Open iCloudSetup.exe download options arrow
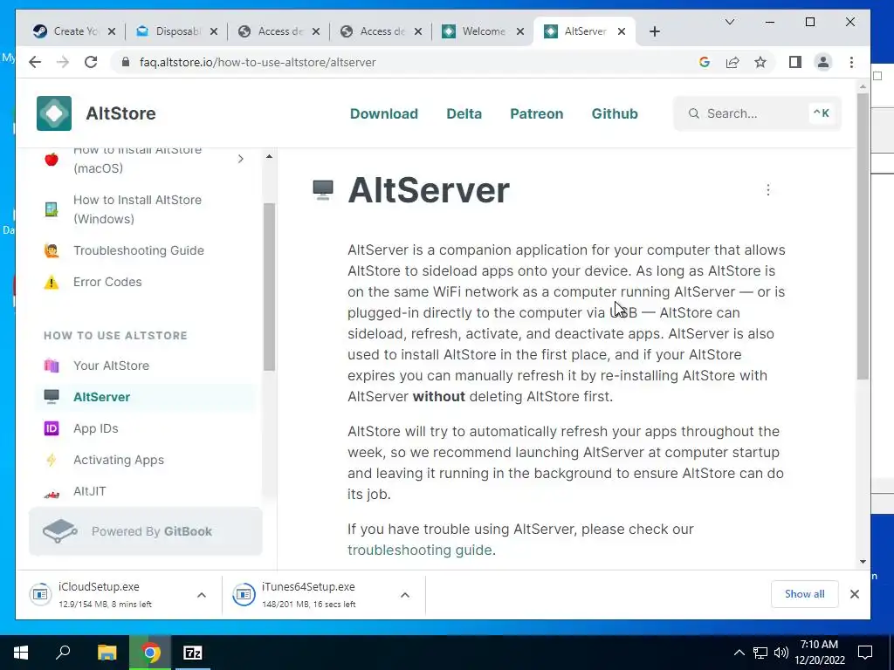This screenshot has width=894, height=670. point(202,595)
